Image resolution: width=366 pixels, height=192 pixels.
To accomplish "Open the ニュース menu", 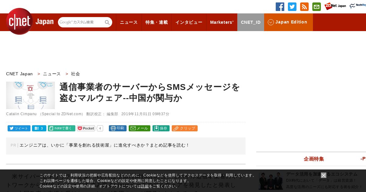I will [129, 22].
